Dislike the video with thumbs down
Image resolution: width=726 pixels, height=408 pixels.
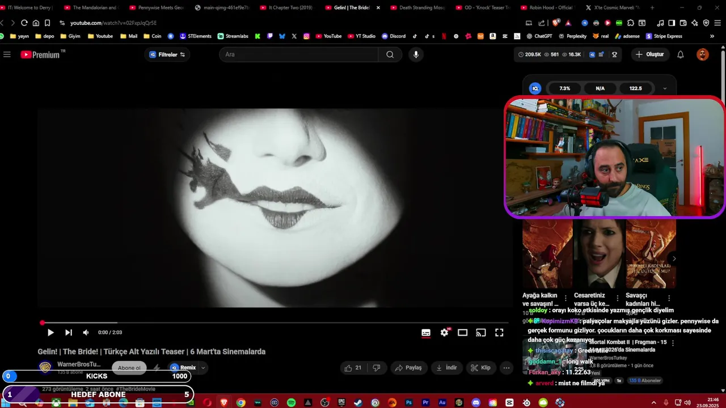377,368
